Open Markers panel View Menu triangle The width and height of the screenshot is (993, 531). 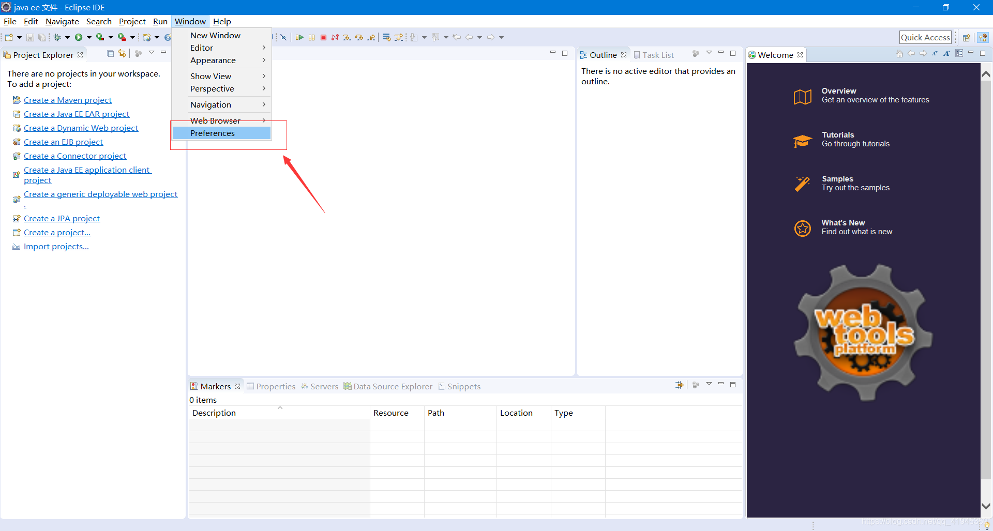(x=709, y=384)
